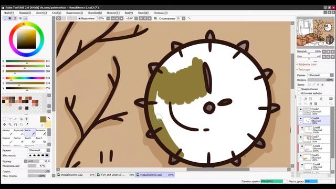Open the Файл menu
Viewport: 336px width, 189px height.
(9, 13)
